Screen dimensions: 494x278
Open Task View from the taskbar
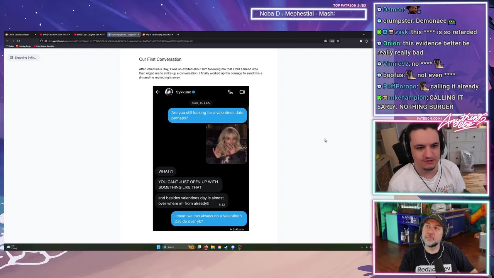[x=200, y=247]
